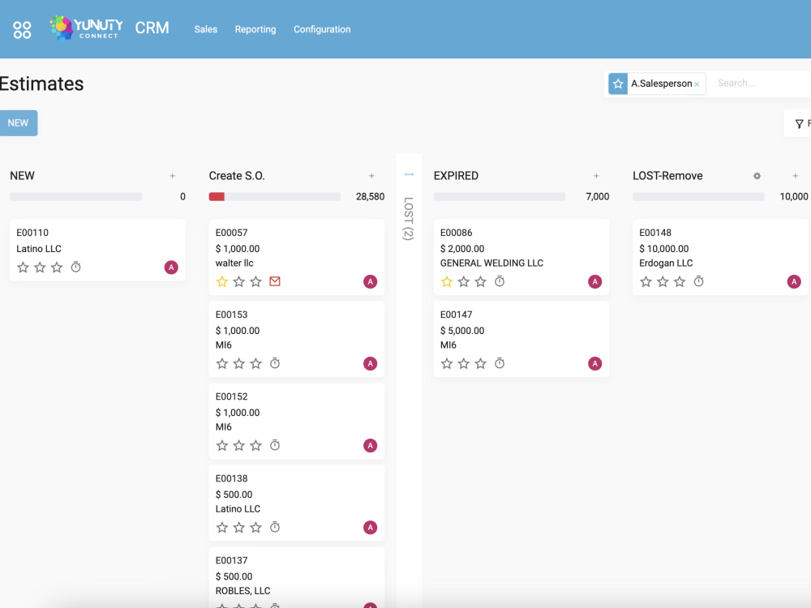This screenshot has width=811, height=608.
Task: Click the activity clock on E00110 card
Action: click(75, 267)
